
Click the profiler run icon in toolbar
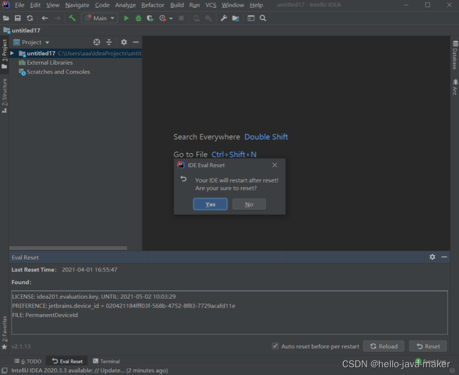point(163,18)
